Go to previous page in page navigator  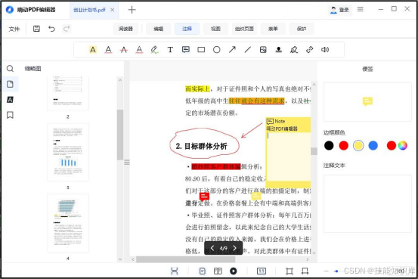(x=212, y=248)
